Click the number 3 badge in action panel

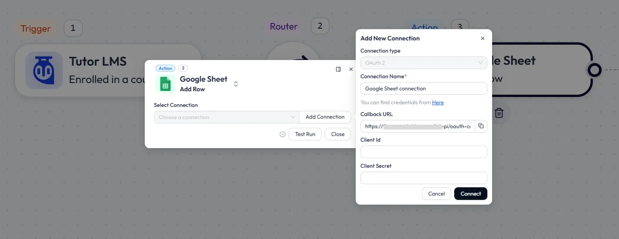tap(184, 68)
